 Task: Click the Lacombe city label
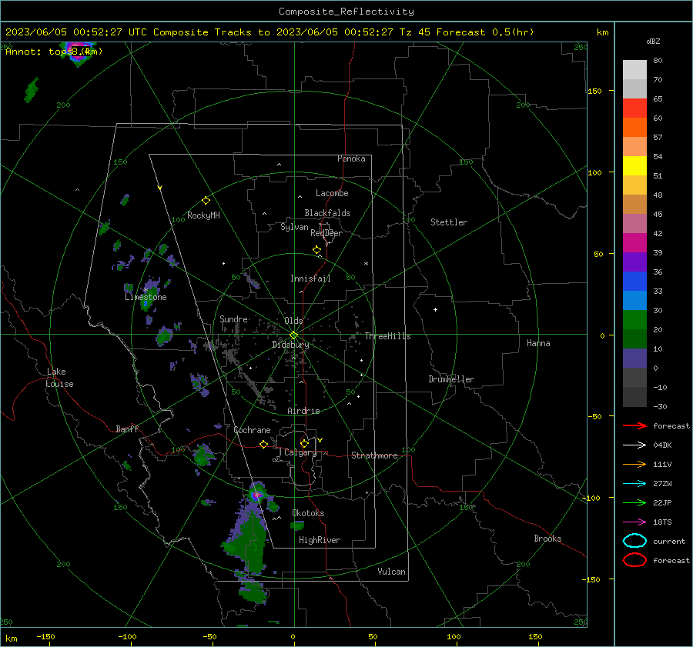point(332,193)
